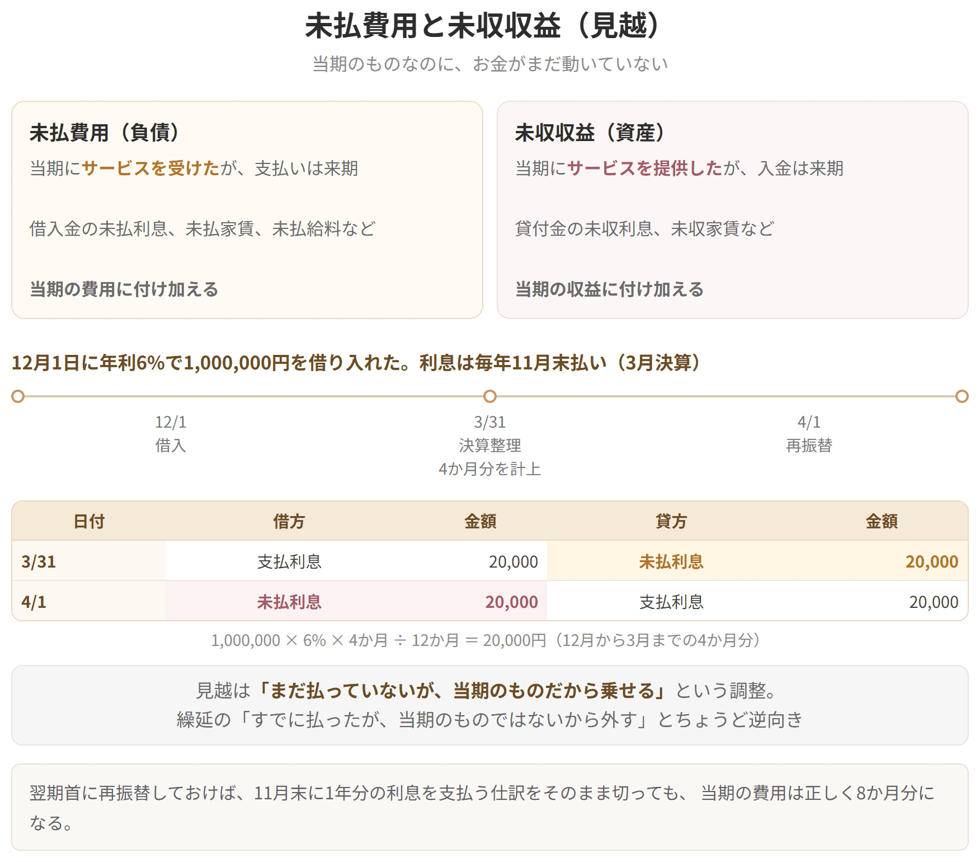This screenshot has height=862, width=980.
Task: Click the examples line 貸付金の未収利息、未収家賃など
Action: (x=644, y=228)
